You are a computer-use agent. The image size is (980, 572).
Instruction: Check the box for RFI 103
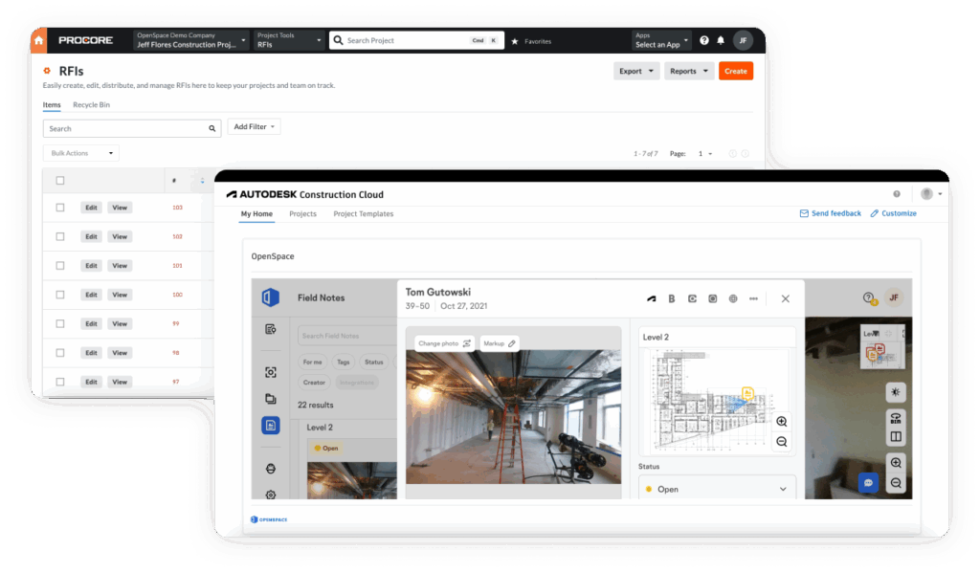point(60,208)
